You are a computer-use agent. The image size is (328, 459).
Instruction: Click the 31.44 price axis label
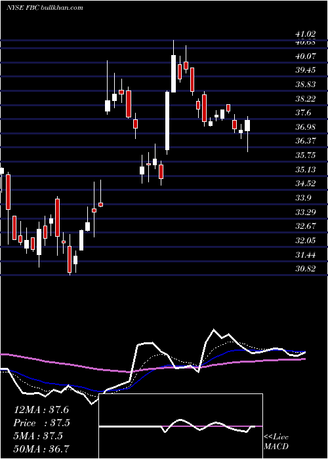point(306,255)
